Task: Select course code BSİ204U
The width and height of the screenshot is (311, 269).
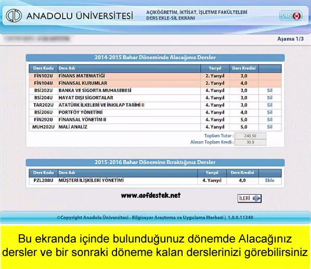Action: click(44, 98)
